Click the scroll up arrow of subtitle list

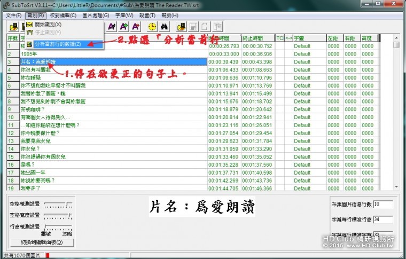pyautogui.click(x=396, y=38)
